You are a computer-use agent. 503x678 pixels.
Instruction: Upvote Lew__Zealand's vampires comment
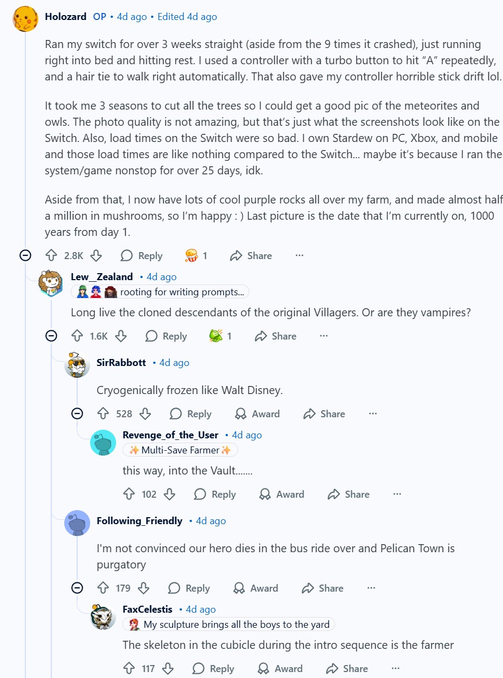click(x=77, y=336)
